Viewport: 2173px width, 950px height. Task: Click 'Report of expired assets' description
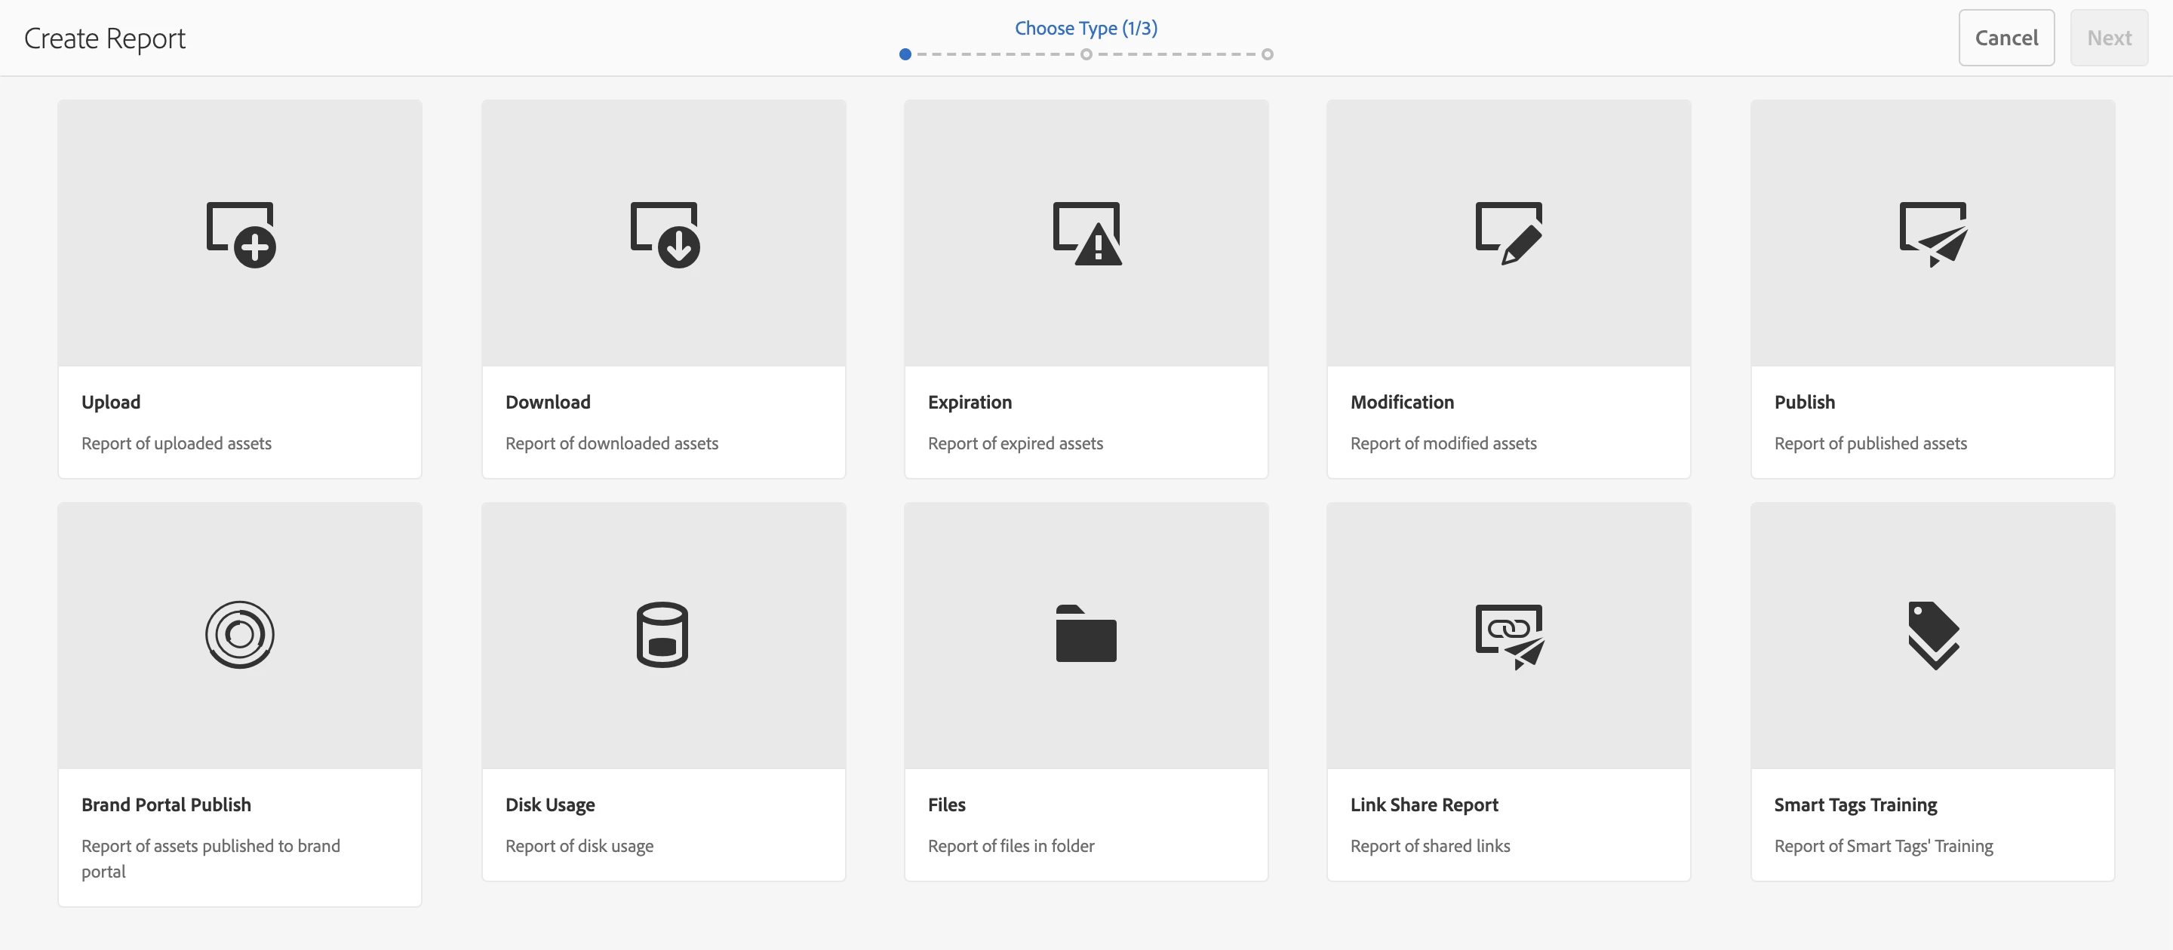(x=1015, y=443)
